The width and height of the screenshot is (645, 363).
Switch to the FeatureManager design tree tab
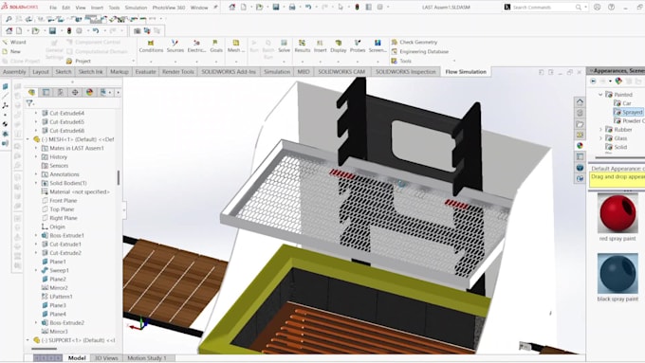pyautogui.click(x=31, y=93)
